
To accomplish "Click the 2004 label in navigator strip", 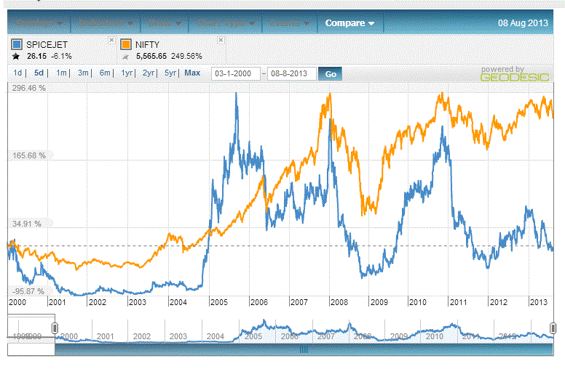I will (x=216, y=336).
